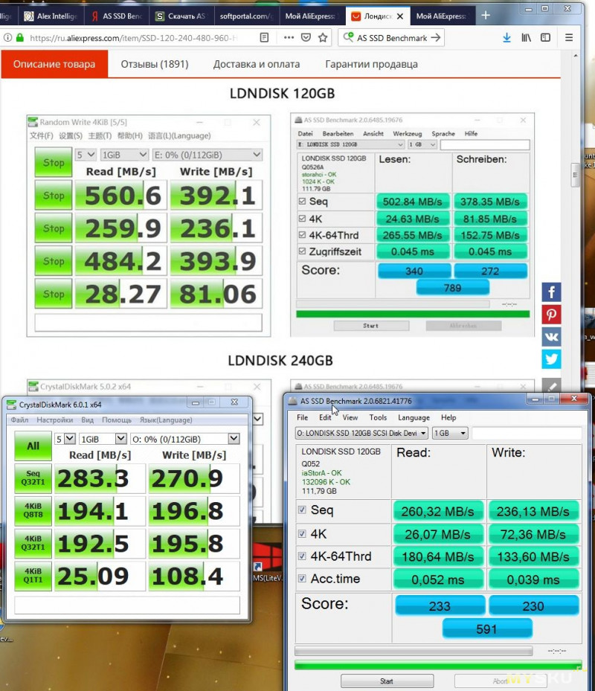Open AS SSD Tools menu
The height and width of the screenshot is (691, 595).
[378, 417]
